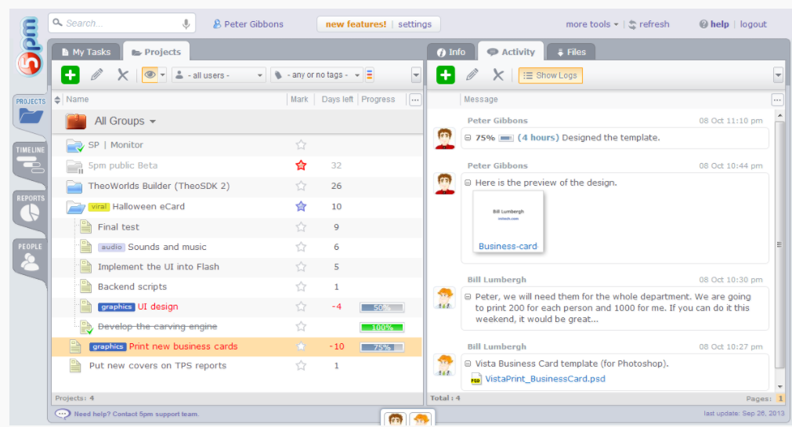Screen dimensions: 792x427
Task: Toggle star mark for Backend scripts
Action: tap(301, 287)
